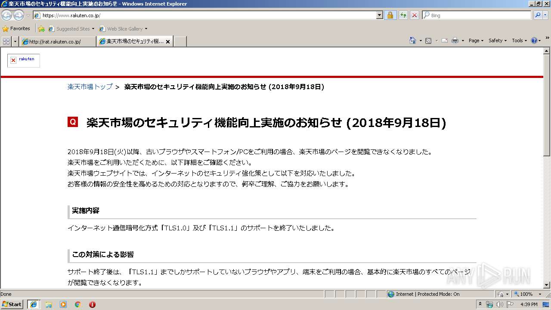Open the Page menu
The height and width of the screenshot is (310, 551).
point(476,40)
